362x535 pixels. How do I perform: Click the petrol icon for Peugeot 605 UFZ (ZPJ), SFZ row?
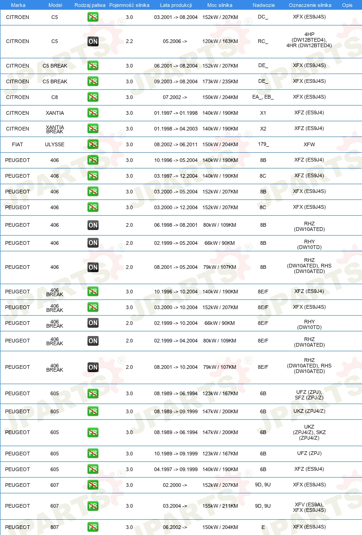coord(93,393)
